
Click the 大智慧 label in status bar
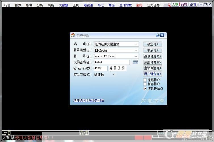click(x=8, y=138)
